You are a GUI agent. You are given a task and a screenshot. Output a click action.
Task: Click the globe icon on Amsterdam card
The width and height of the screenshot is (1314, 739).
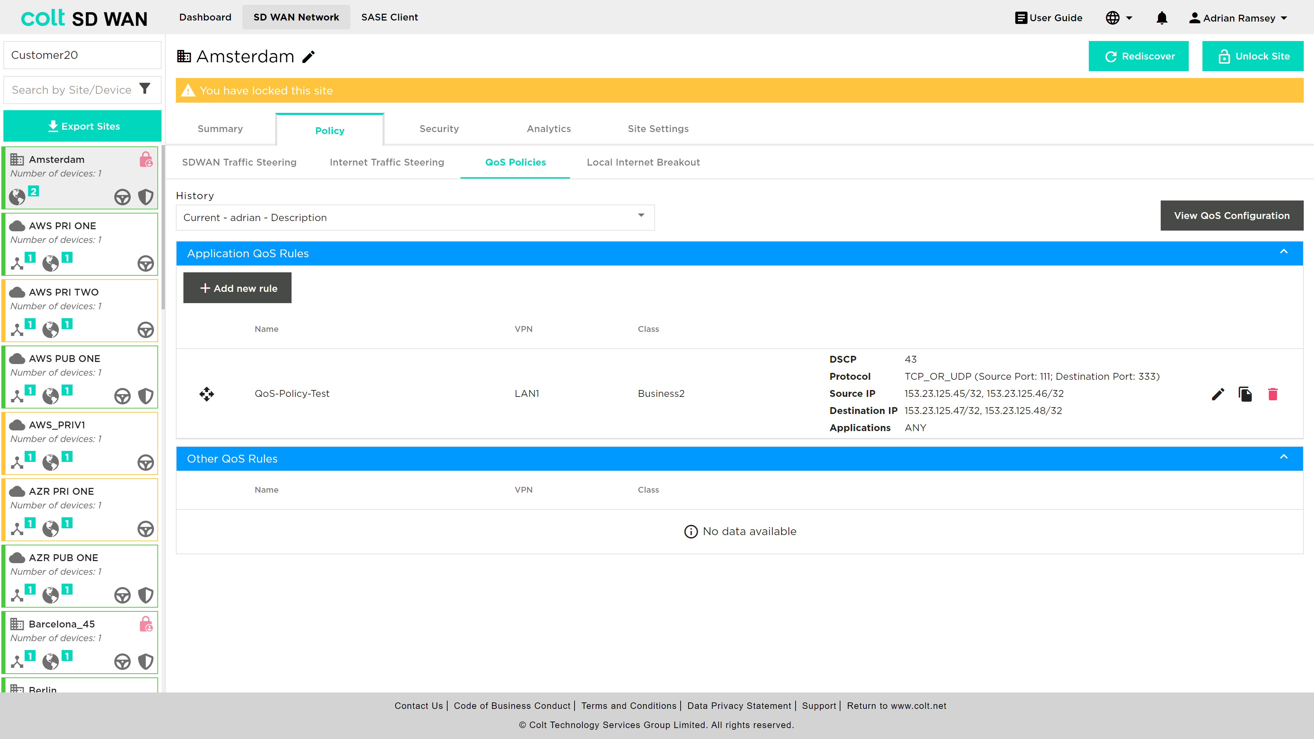(17, 197)
